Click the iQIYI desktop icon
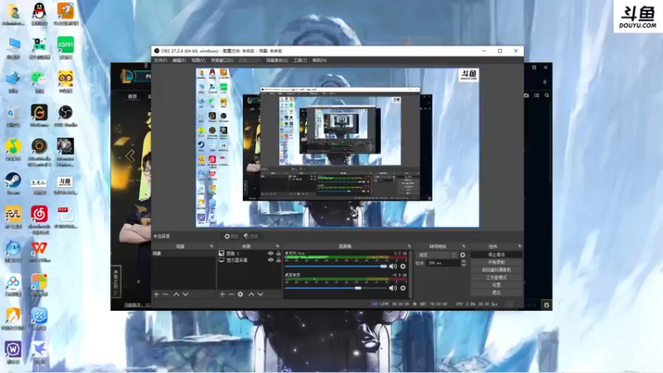The width and height of the screenshot is (663, 373). point(65,47)
